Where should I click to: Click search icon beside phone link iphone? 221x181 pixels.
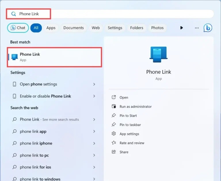tap(14, 143)
